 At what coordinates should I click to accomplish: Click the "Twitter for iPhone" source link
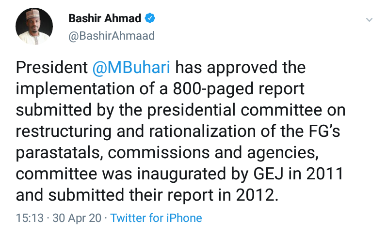156,218
